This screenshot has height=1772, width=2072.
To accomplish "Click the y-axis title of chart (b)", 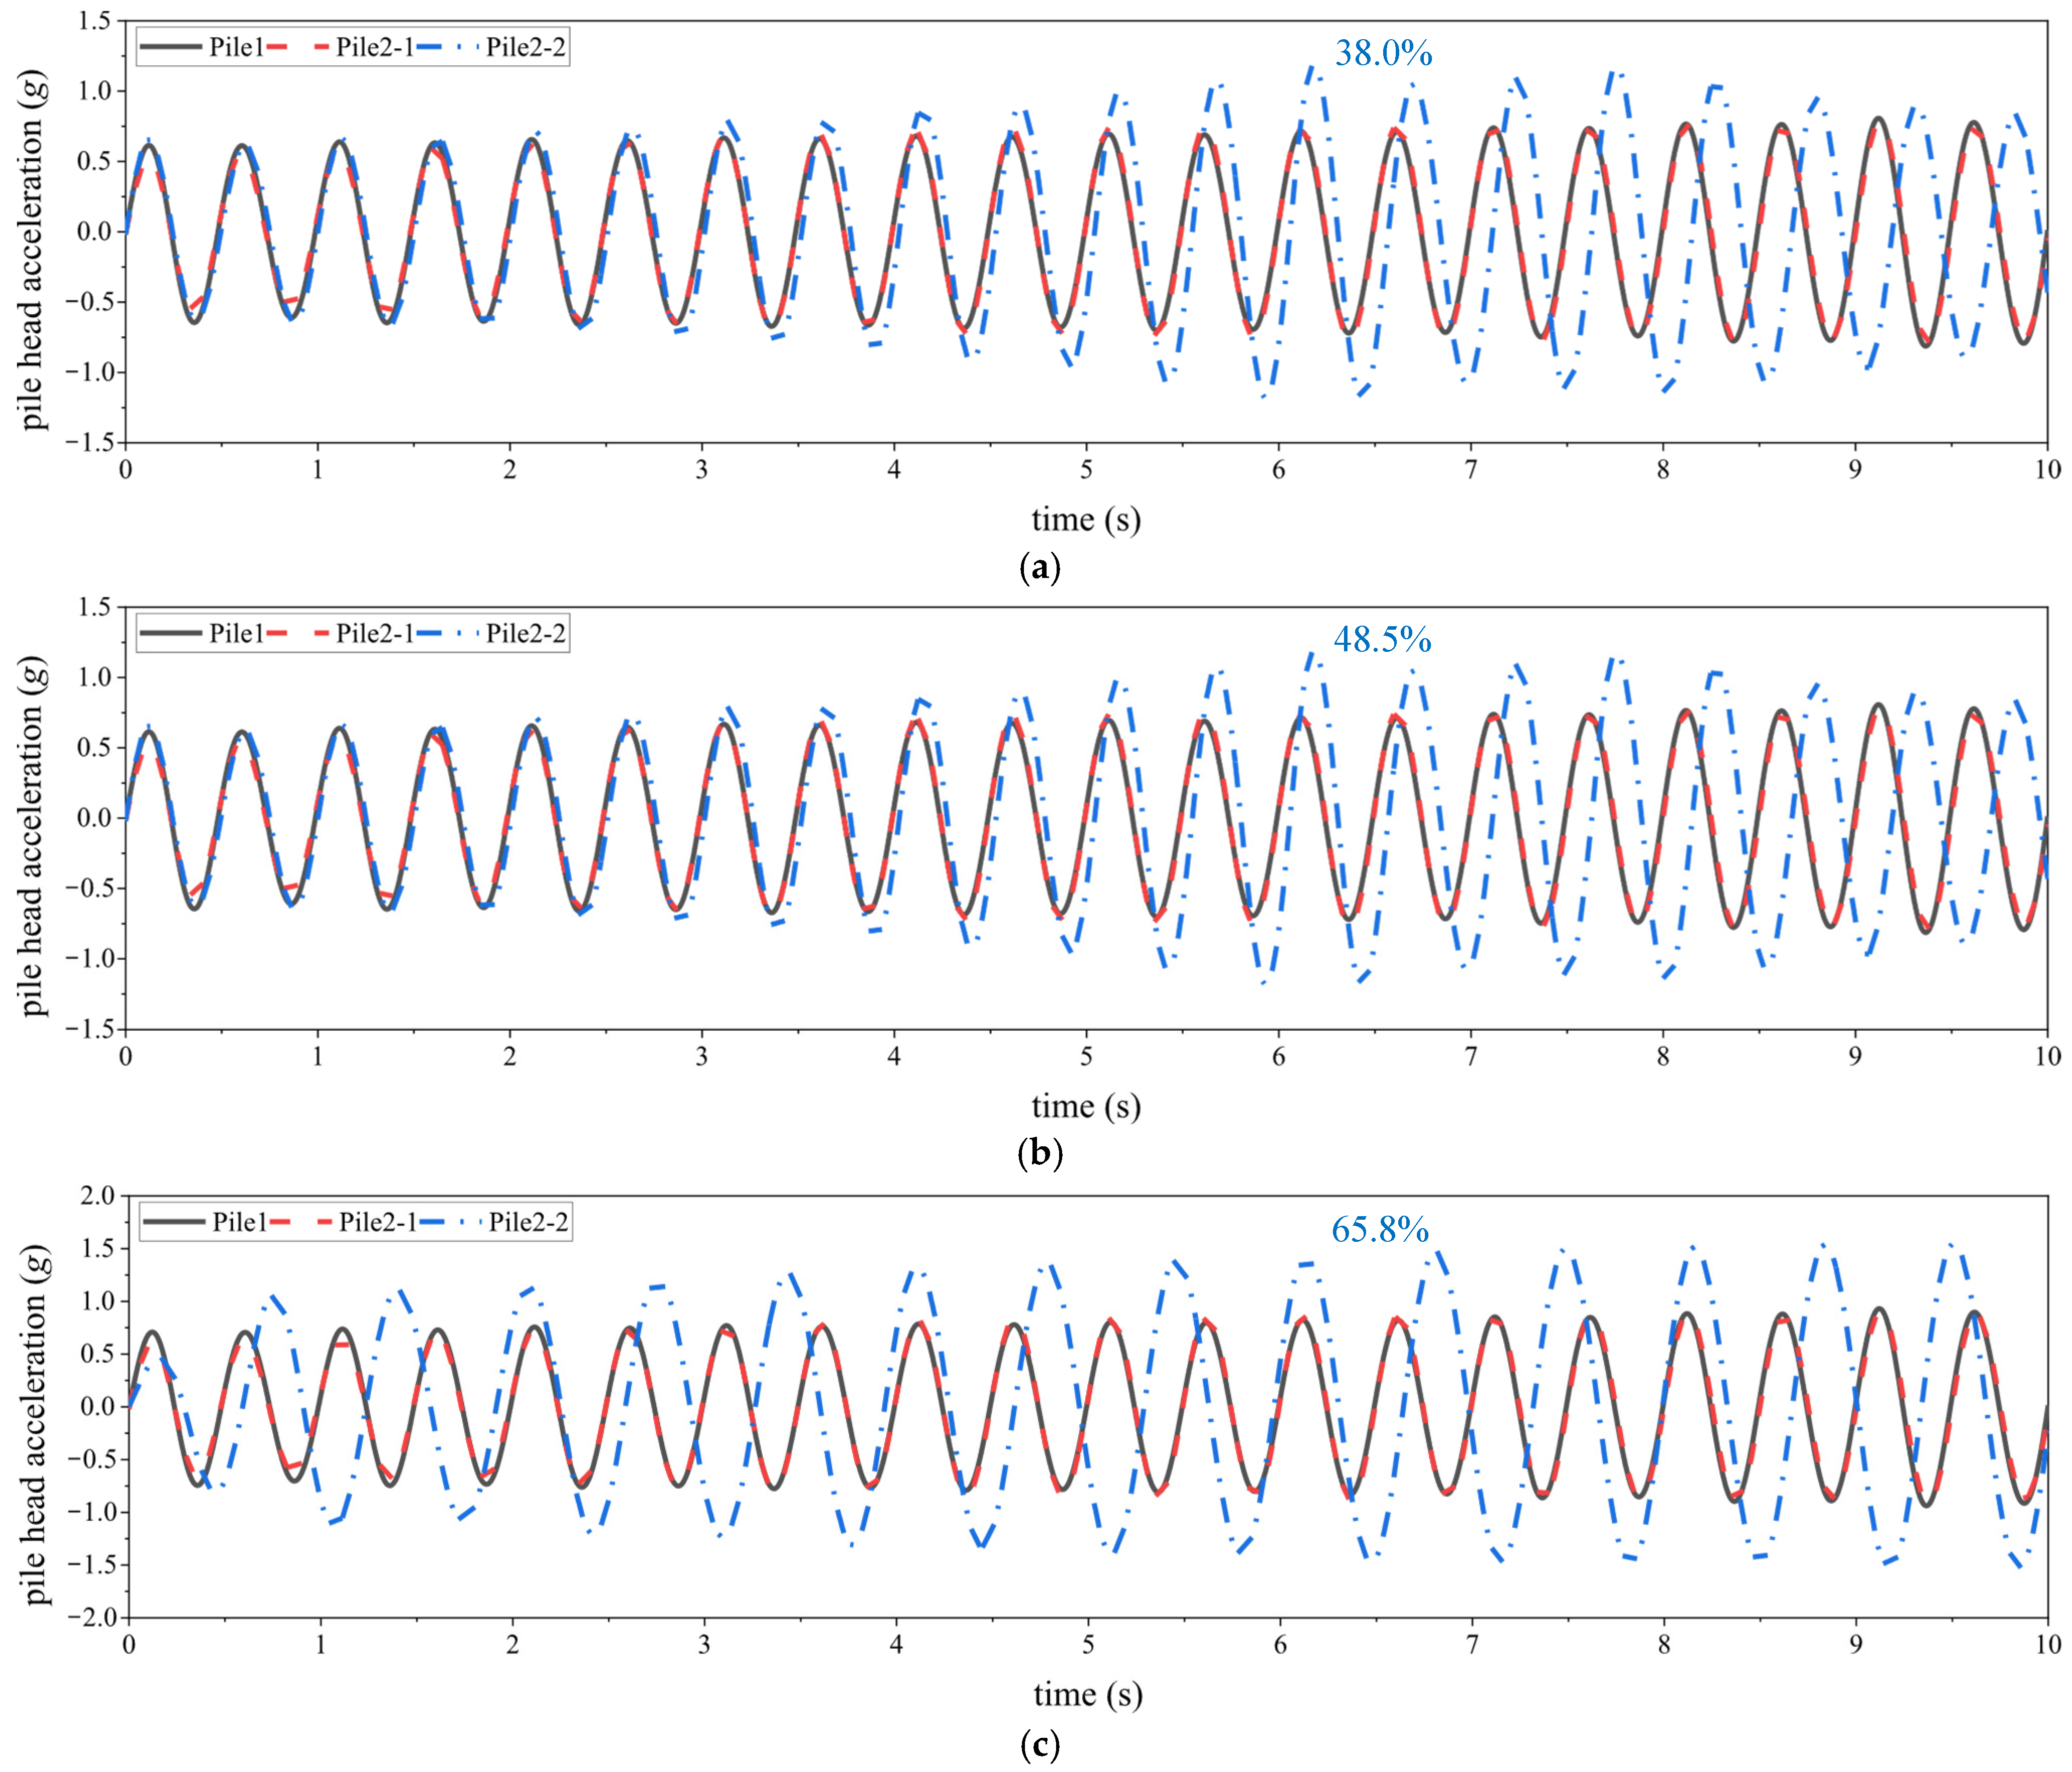I will 34,836.
